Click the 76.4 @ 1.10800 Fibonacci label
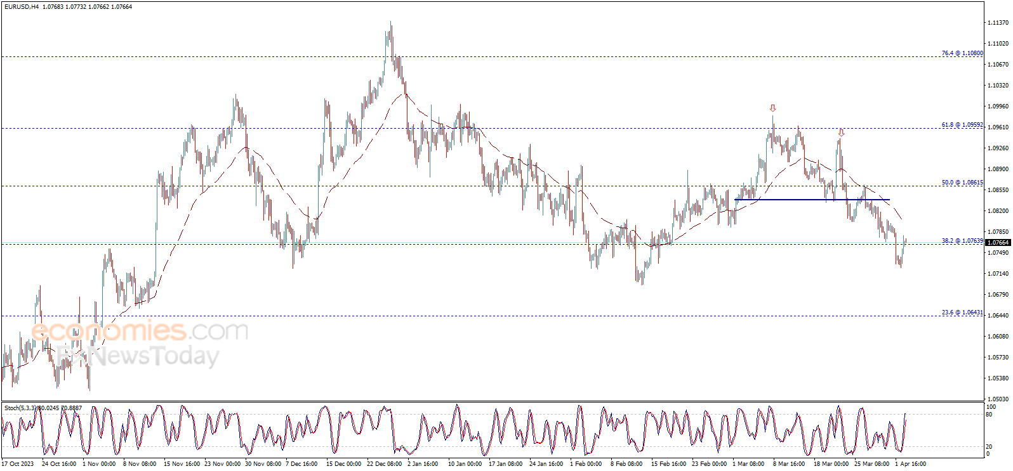Screen dimensions: 1013x471 tap(962, 53)
